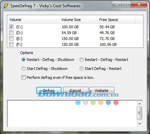This screenshot has height=134, width=150.
Task: Click the log box scroll up arrow
Action: (x=140, y=104)
